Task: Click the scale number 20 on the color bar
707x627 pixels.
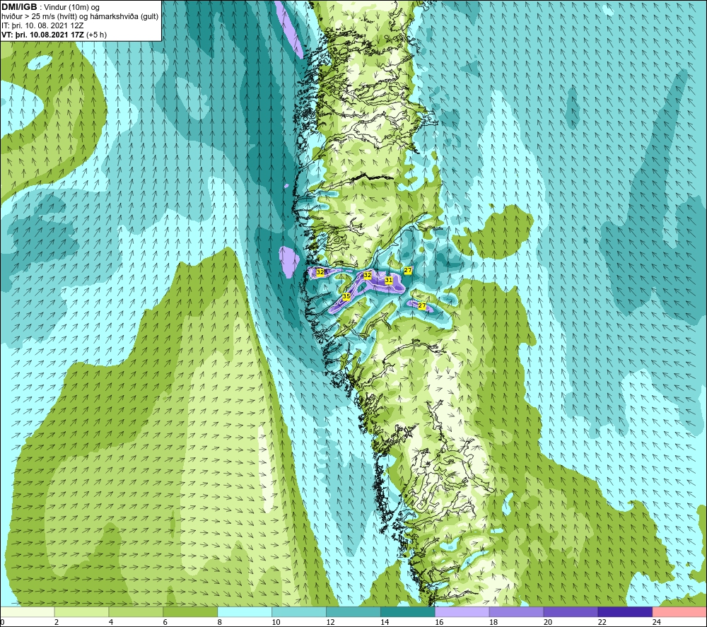Action: [548, 622]
